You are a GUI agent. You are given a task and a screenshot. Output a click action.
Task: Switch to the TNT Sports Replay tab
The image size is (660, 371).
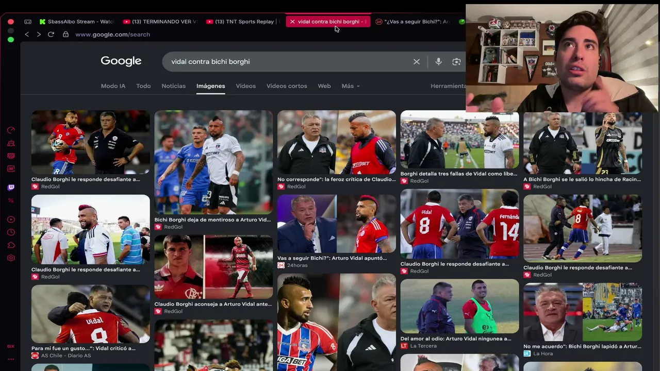click(x=243, y=22)
